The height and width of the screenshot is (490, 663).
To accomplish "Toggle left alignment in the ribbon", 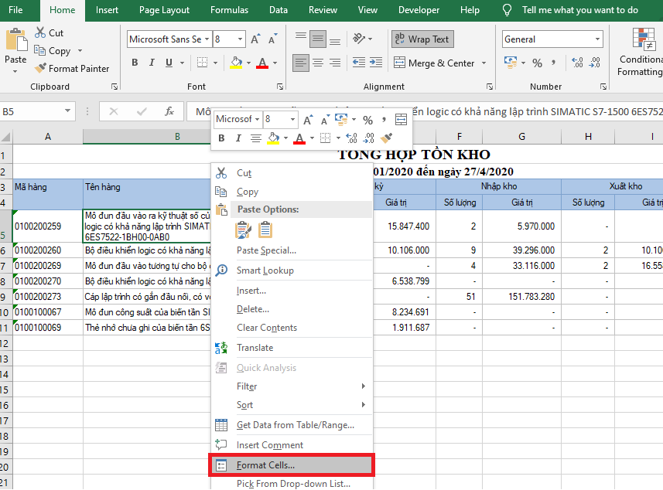I will point(301,63).
